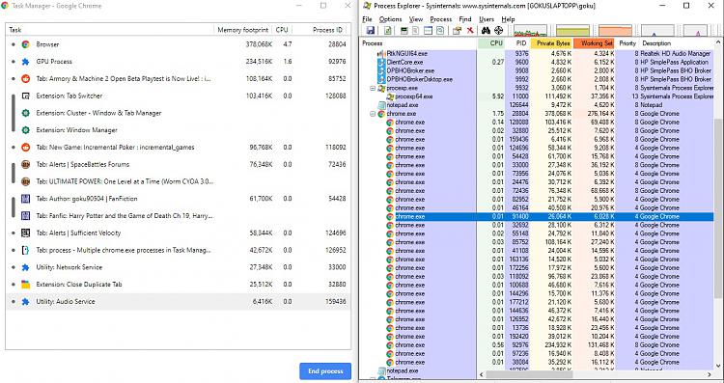Click End process button in Chrome Task Manager
The width and height of the screenshot is (724, 383).
[x=325, y=371]
